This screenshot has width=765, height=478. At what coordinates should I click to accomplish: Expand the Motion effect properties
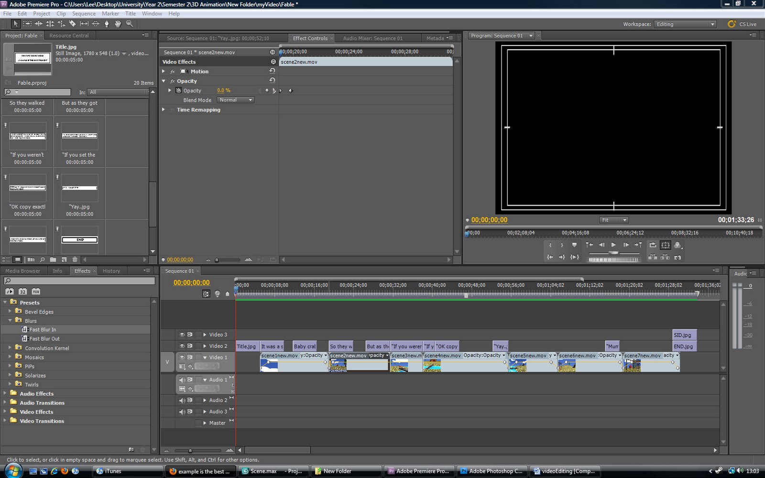(x=164, y=71)
